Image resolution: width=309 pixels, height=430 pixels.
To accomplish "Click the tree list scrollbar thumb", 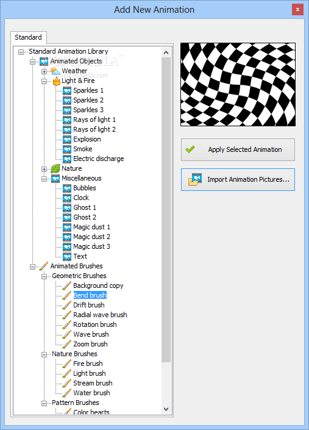I will point(166,210).
